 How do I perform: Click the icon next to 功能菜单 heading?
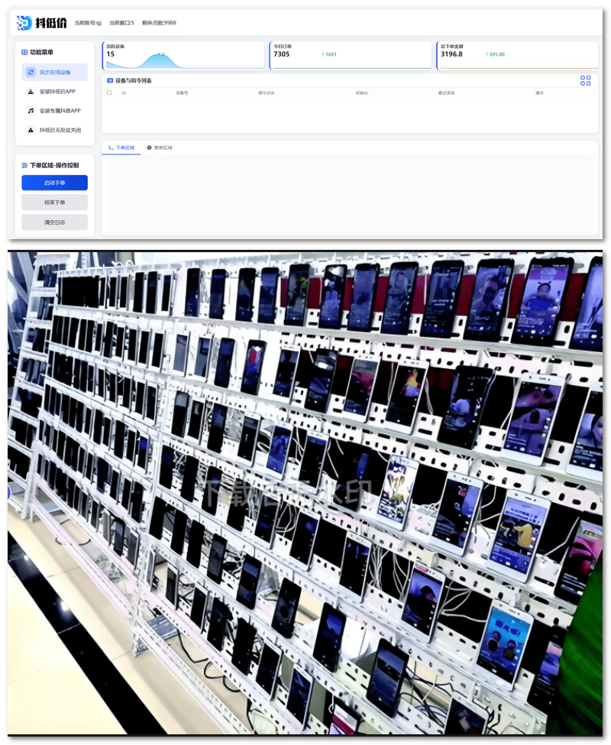coord(24,52)
